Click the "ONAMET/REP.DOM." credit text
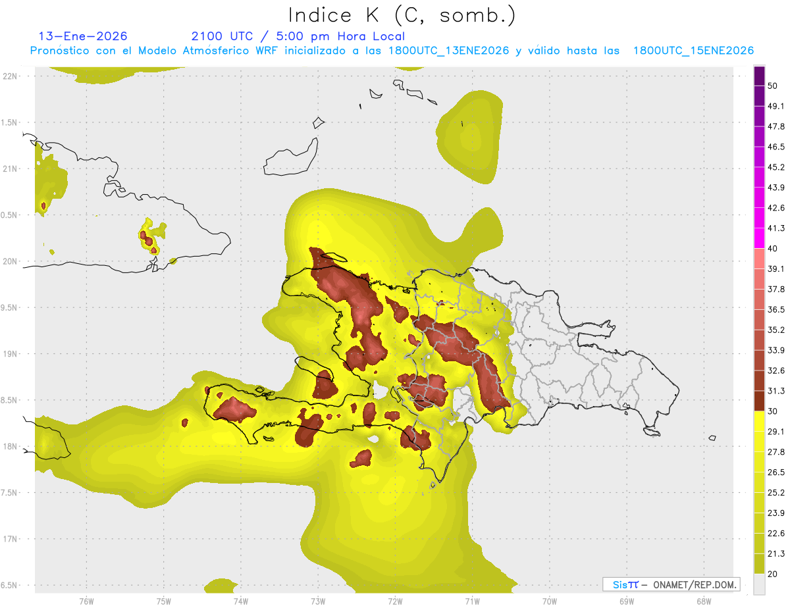Viewport: 790px width, 610px height. [x=694, y=584]
